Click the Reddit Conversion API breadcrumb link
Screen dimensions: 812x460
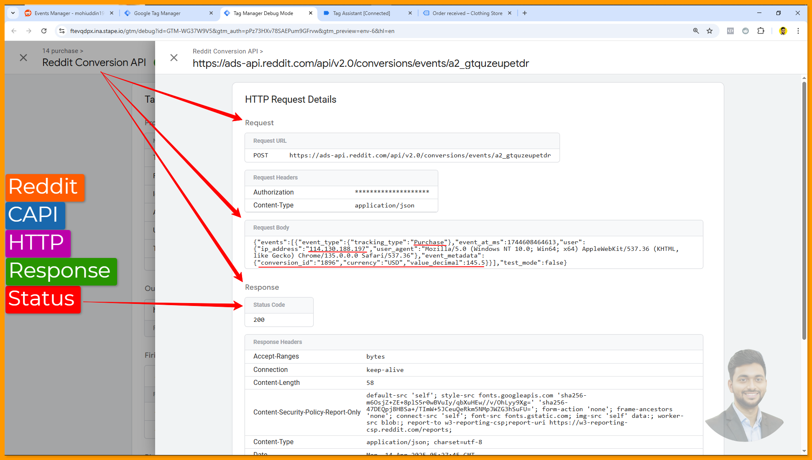point(225,51)
